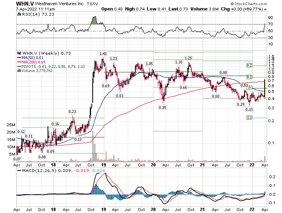The height and width of the screenshot is (213, 282).
Task: Click the 1.05 price label
Action: click(x=149, y=64)
